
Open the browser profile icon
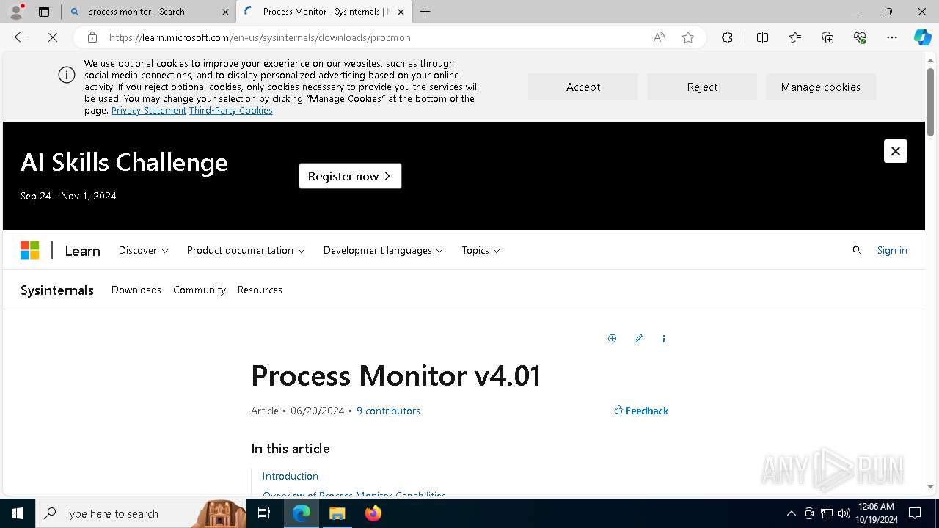(x=16, y=12)
